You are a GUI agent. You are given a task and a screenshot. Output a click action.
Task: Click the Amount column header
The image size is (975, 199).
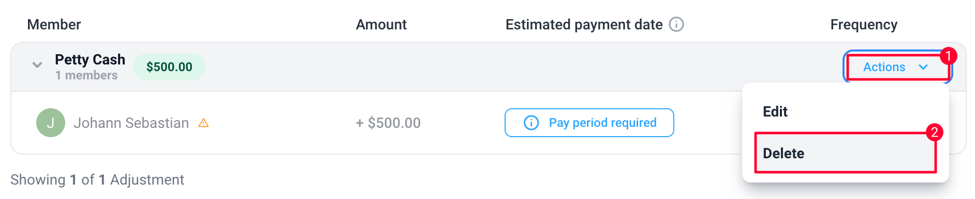(x=381, y=25)
